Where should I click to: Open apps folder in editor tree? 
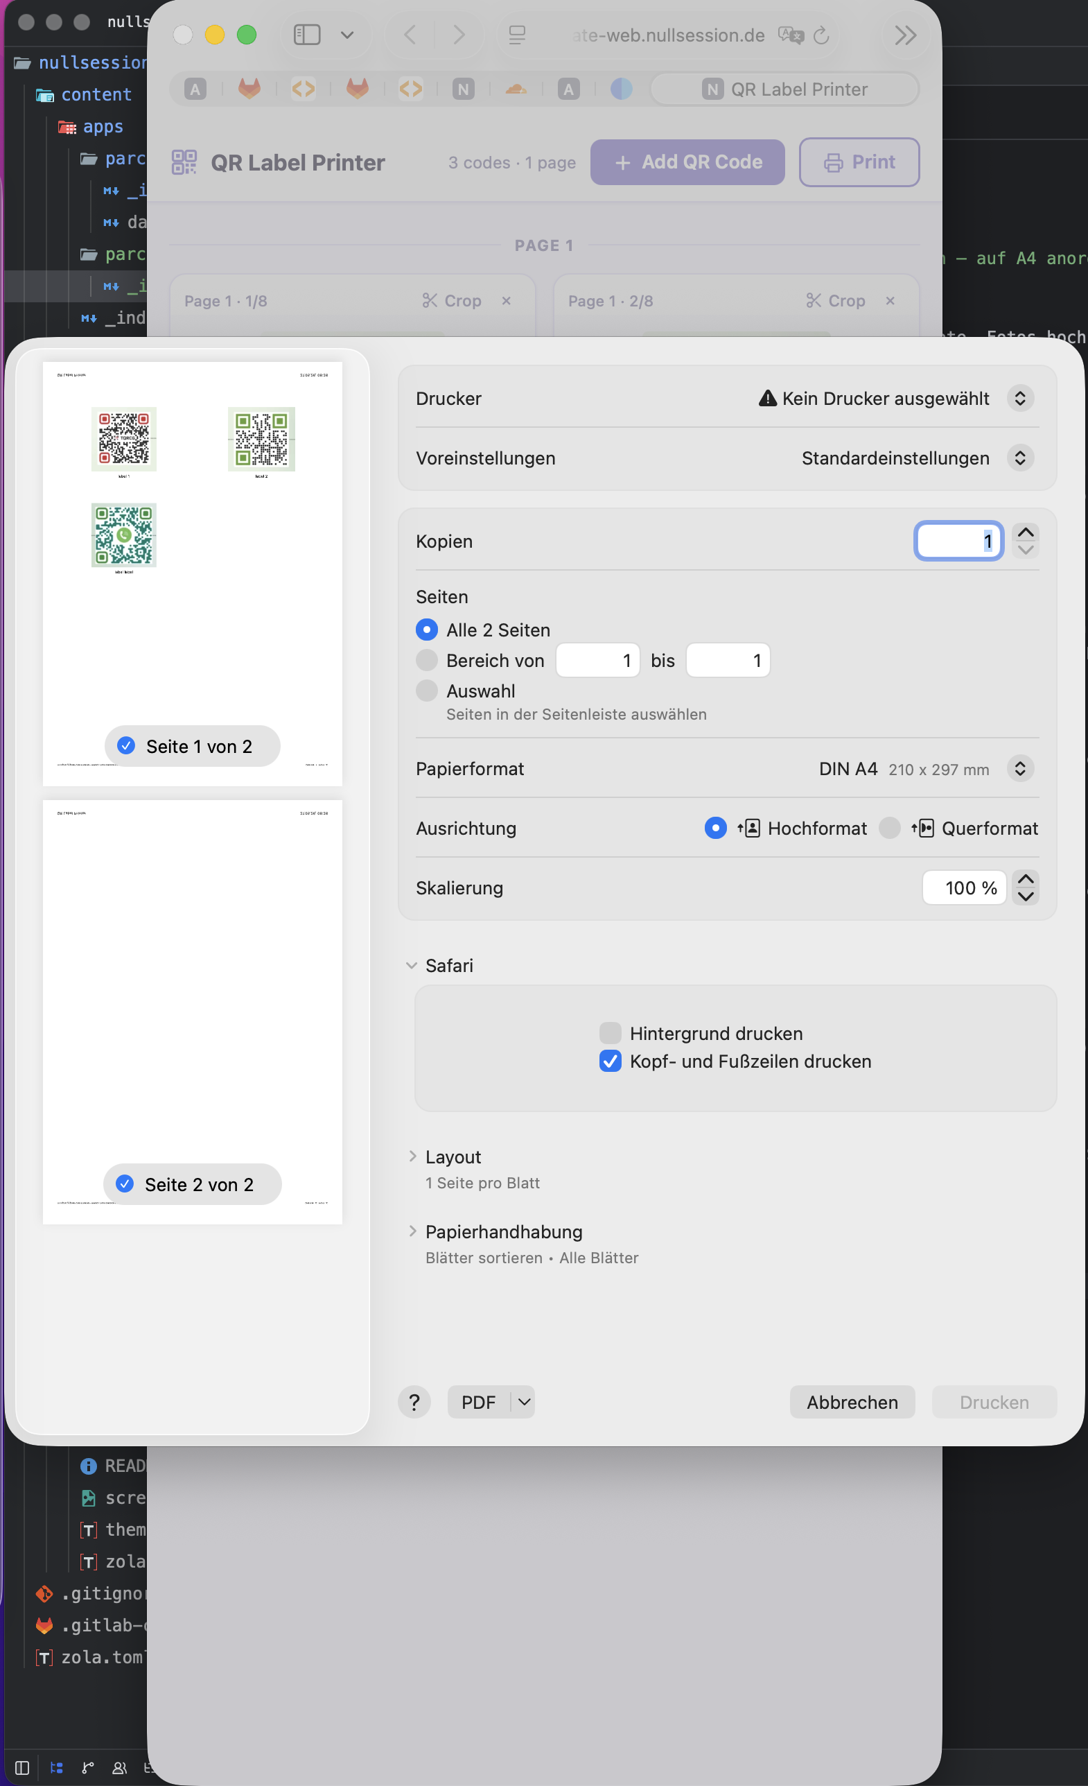coord(91,126)
